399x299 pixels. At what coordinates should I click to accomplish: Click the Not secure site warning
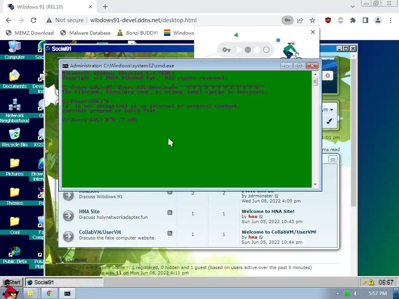pos(65,20)
